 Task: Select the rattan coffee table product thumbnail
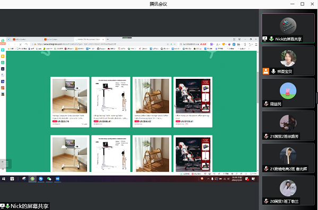152,96
